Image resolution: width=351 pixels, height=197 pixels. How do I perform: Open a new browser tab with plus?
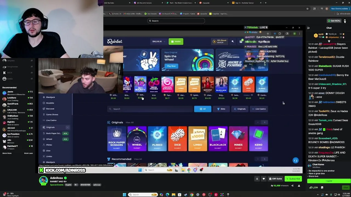tap(265, 3)
